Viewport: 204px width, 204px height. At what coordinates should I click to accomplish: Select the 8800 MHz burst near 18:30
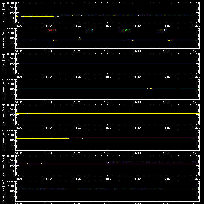(109, 163)
